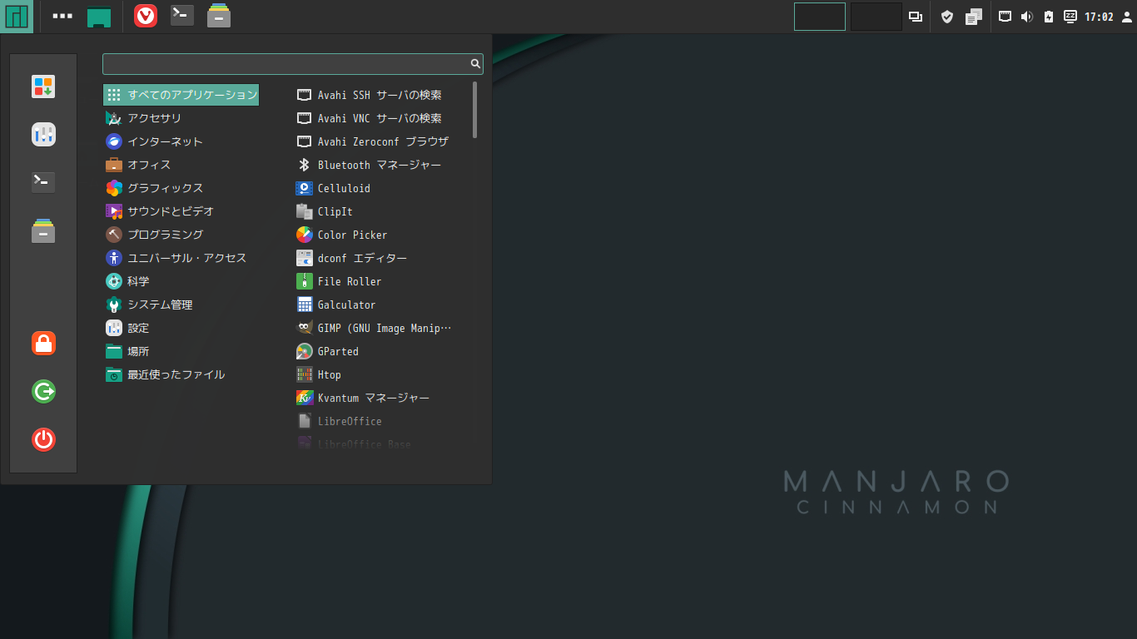The image size is (1137, 639).
Task: Select the 設定 category
Action: tap(181, 328)
